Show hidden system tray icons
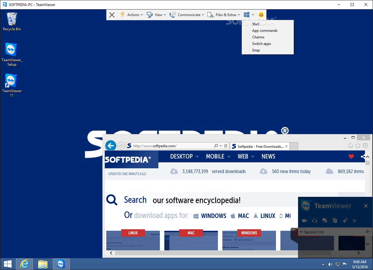 pyautogui.click(x=323, y=264)
